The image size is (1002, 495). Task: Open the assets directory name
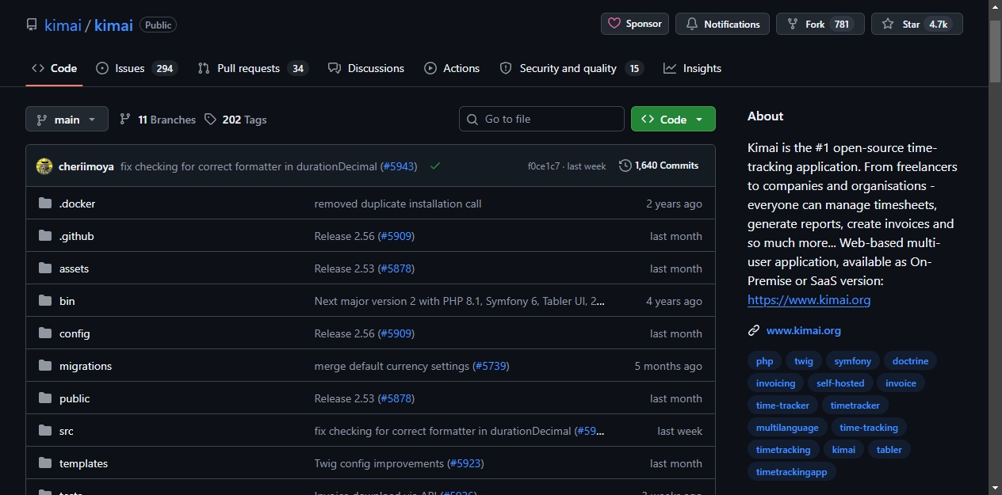coord(74,268)
